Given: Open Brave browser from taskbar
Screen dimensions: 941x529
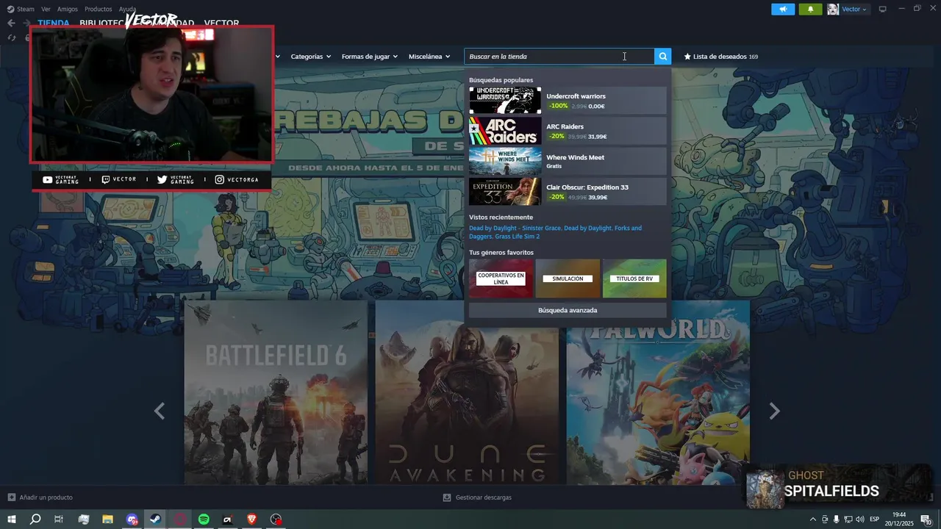Looking at the screenshot, I should (x=252, y=519).
